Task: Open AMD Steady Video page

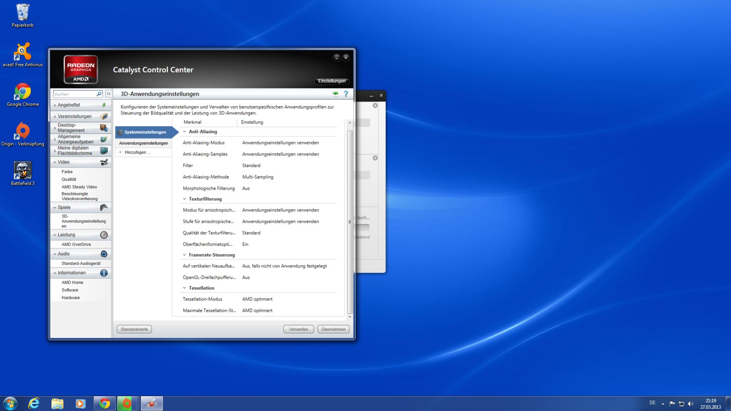Action: point(79,187)
